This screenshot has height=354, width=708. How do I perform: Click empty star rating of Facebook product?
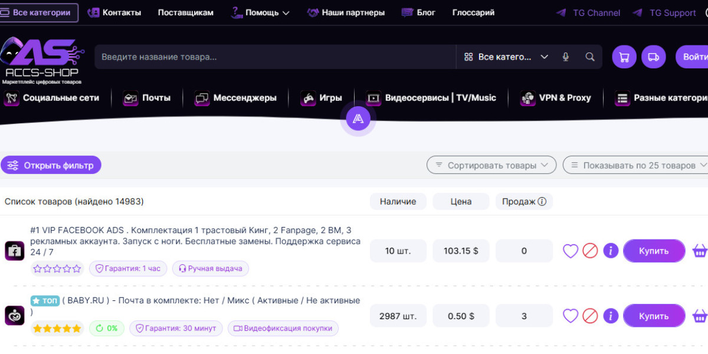(x=57, y=268)
